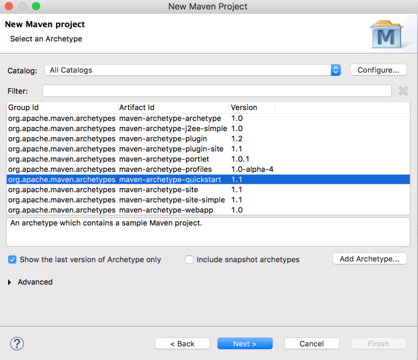Screen dimensions: 418x360
Task: Clear the filter with the X icon
Action: click(x=403, y=91)
